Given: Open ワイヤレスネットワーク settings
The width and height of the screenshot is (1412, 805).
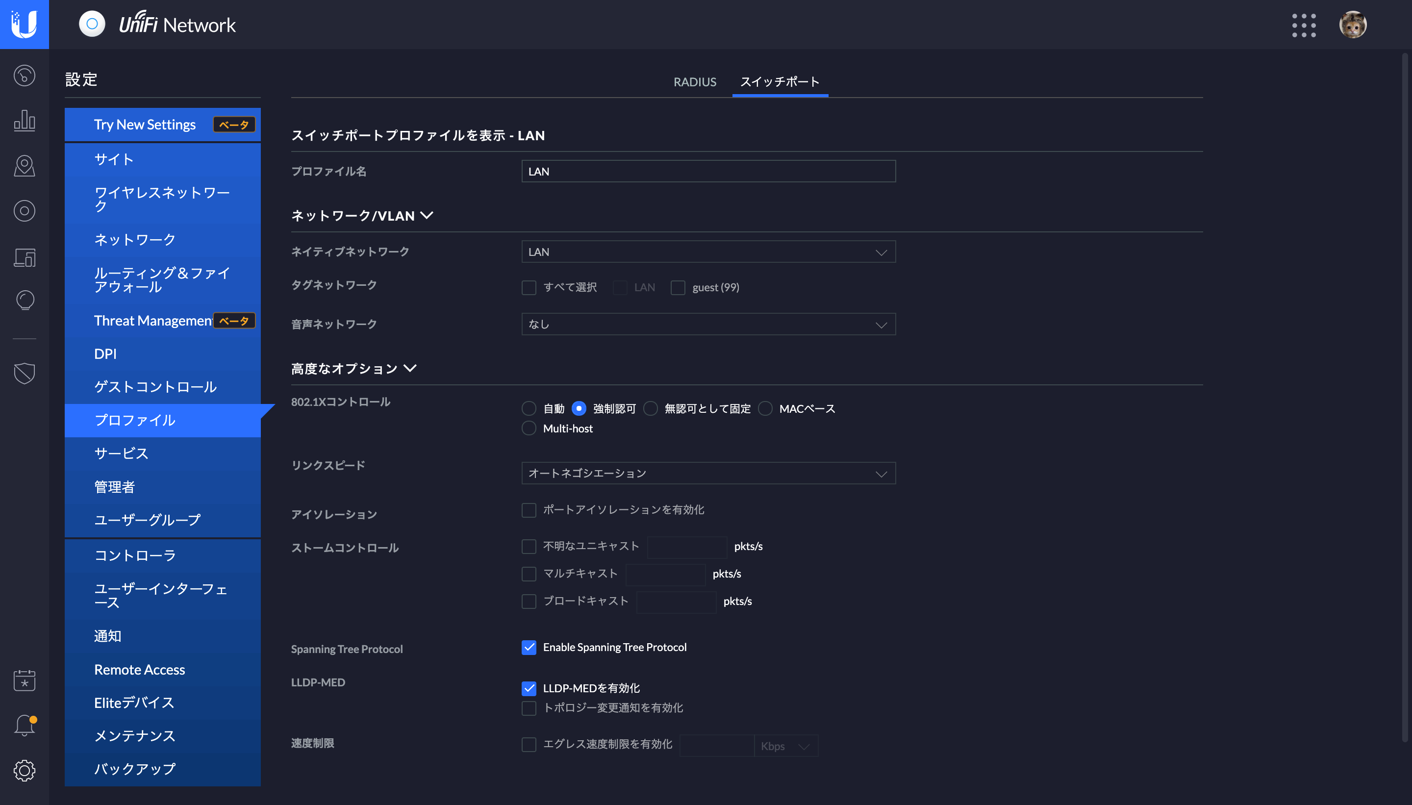Looking at the screenshot, I should [163, 200].
